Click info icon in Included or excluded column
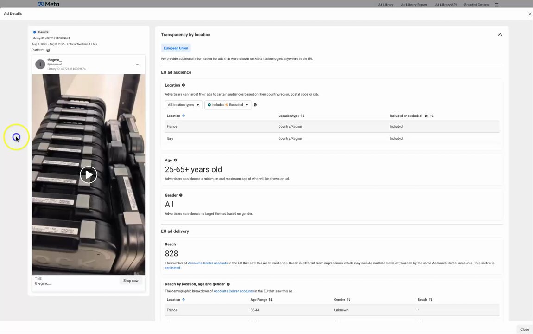 tap(426, 116)
